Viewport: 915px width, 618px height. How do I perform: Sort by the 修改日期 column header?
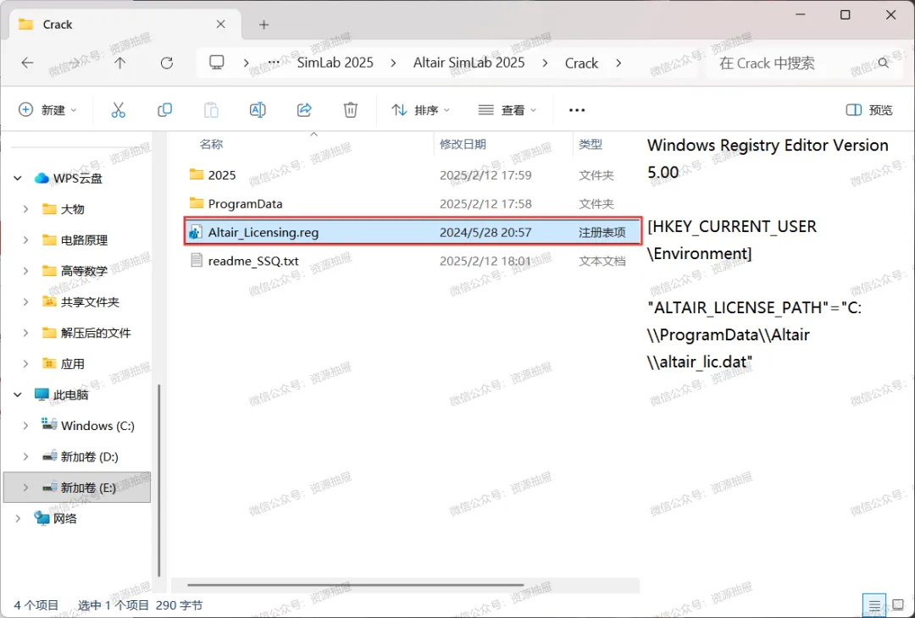tap(463, 144)
